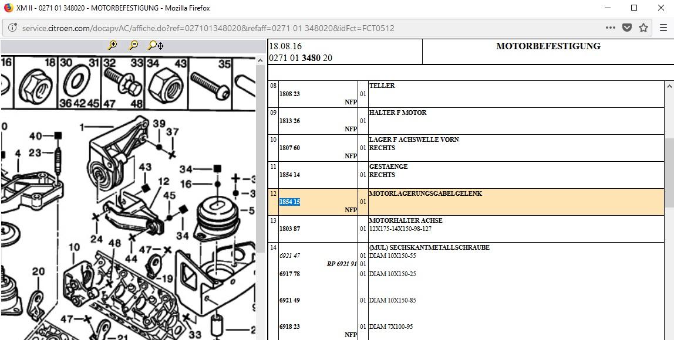
Task: Click callout 10 in the diagram
Action: 75,247
